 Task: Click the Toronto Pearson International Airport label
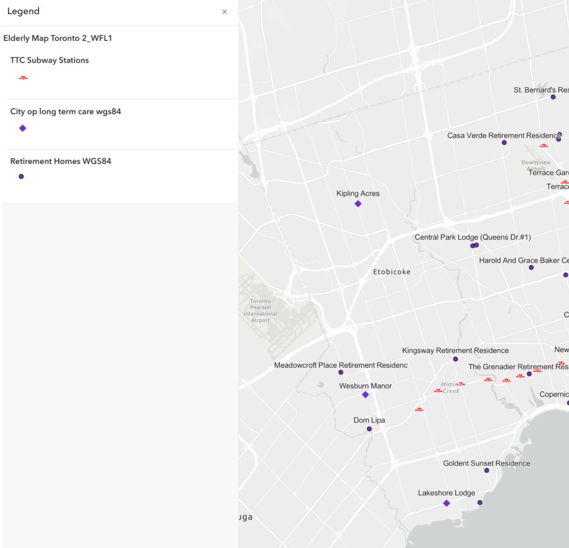pos(260,310)
